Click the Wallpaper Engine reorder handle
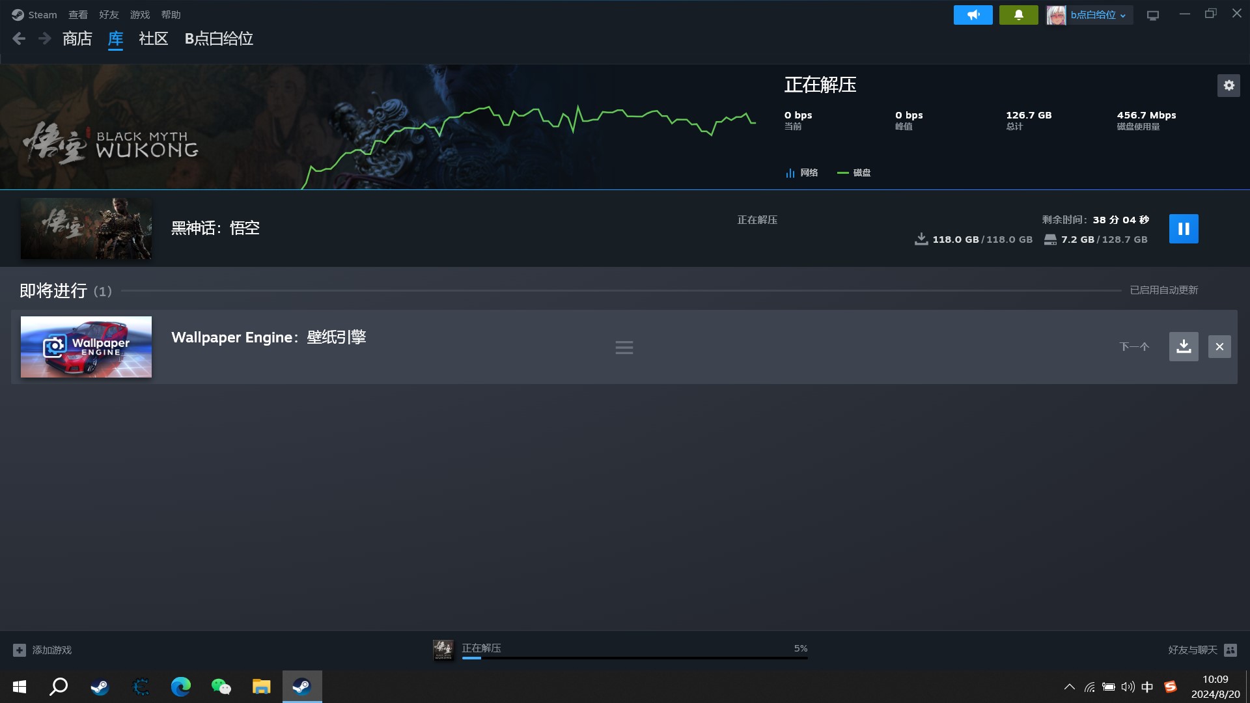The width and height of the screenshot is (1250, 703). [624, 348]
